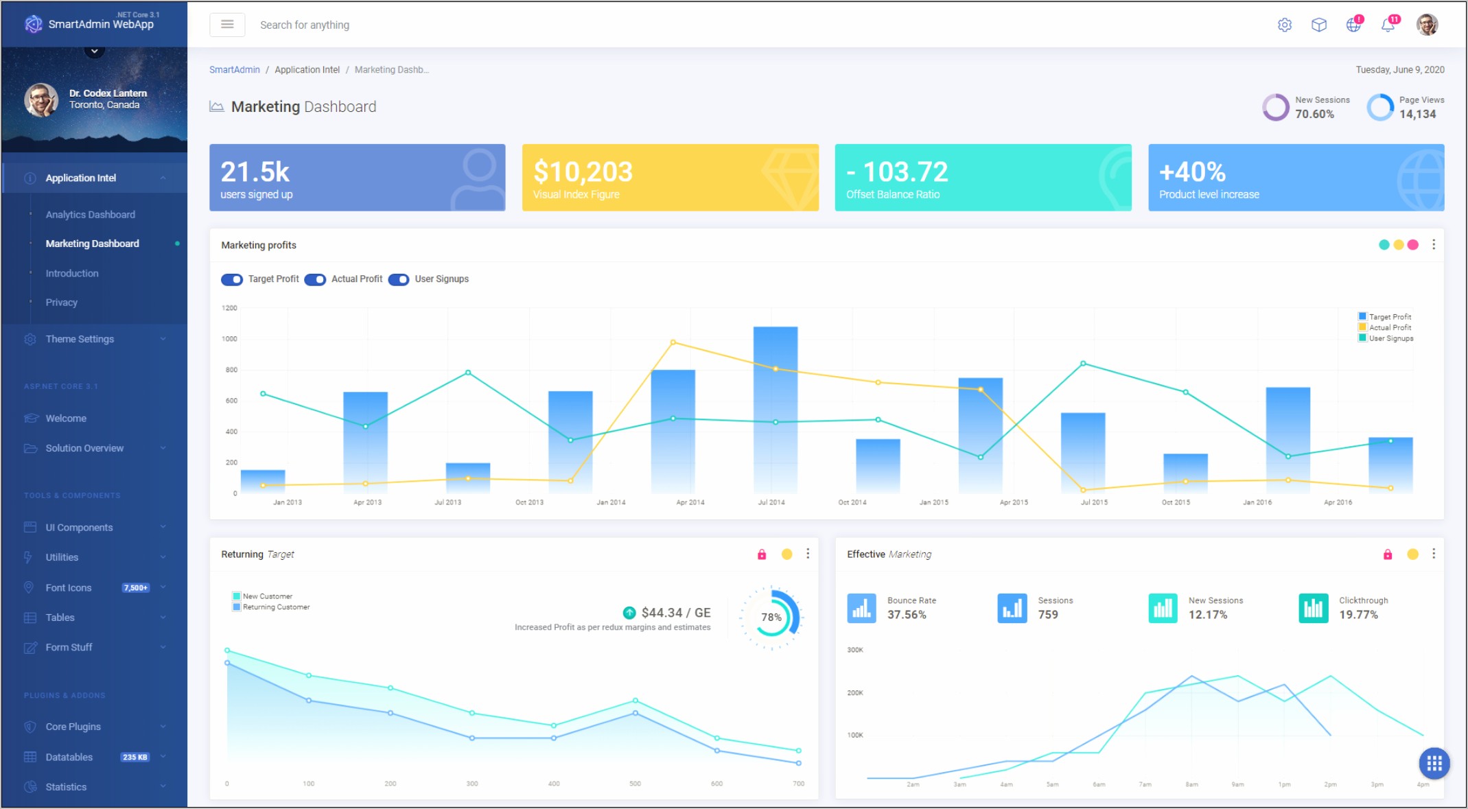1468x809 pixels.
Task: Open the Core Plugins menu item
Action: pyautogui.click(x=95, y=727)
